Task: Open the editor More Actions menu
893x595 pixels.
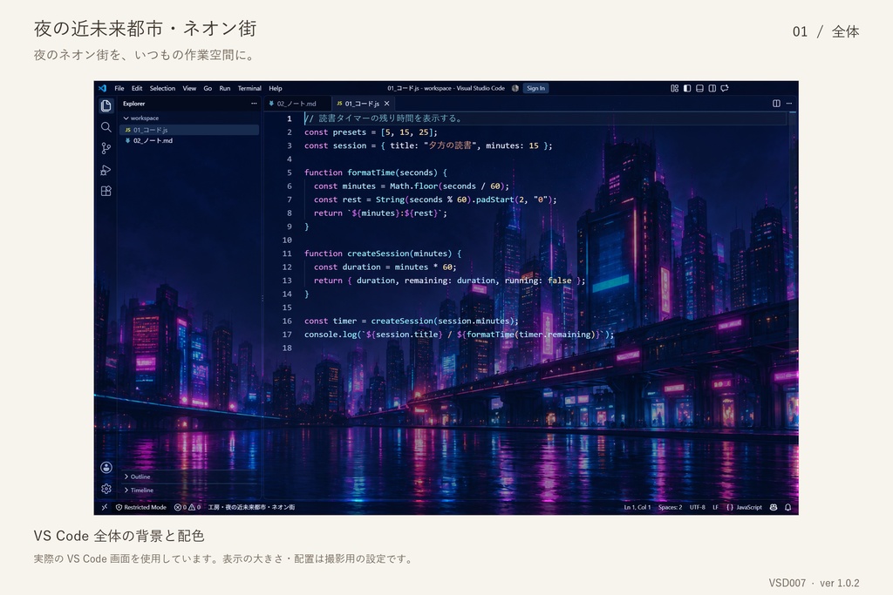Action: [x=788, y=104]
